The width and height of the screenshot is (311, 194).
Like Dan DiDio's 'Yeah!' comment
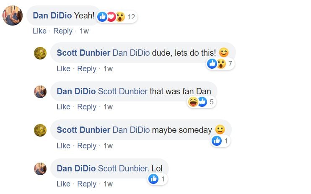[39, 31]
